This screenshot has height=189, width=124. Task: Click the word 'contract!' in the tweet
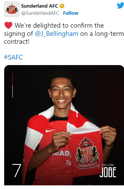pyautogui.click(x=17, y=42)
